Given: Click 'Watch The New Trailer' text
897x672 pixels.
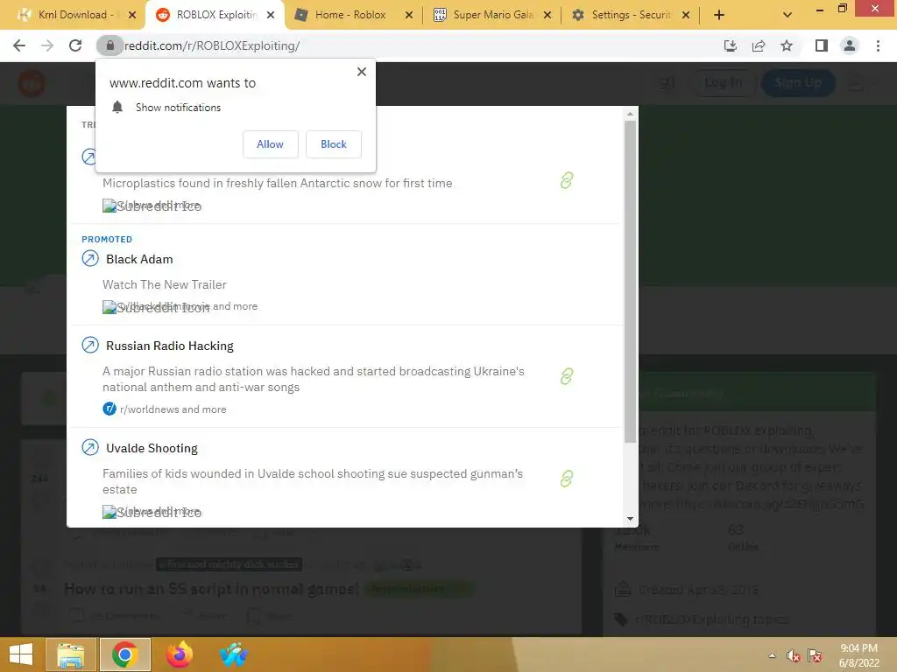Looking at the screenshot, I should coord(164,284).
